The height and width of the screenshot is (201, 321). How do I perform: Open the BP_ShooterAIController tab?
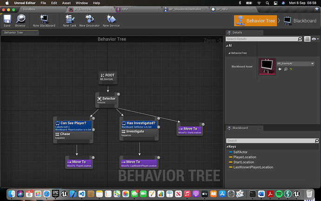(185, 9)
